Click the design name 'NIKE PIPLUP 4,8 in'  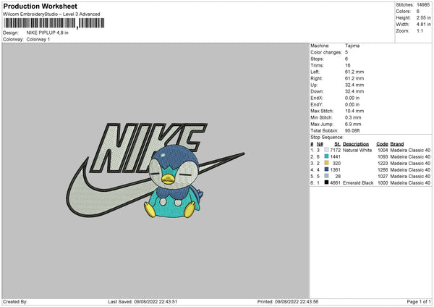(x=47, y=33)
